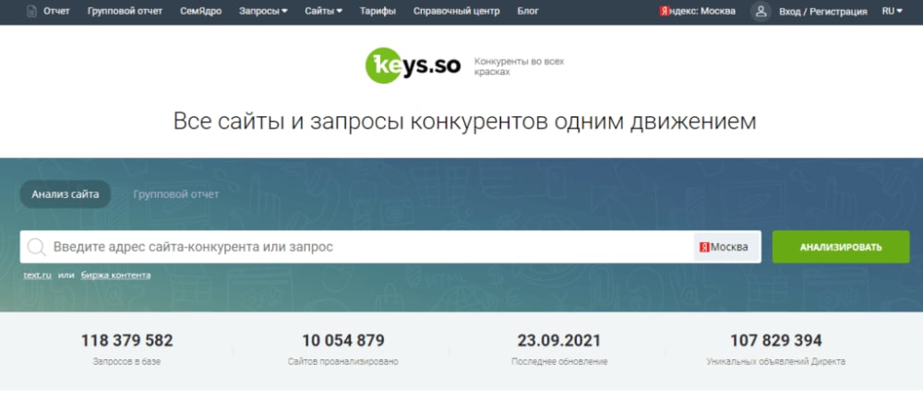This screenshot has width=923, height=398.
Task: Click the Уникальных объявлений Директа label
Action: point(776,361)
